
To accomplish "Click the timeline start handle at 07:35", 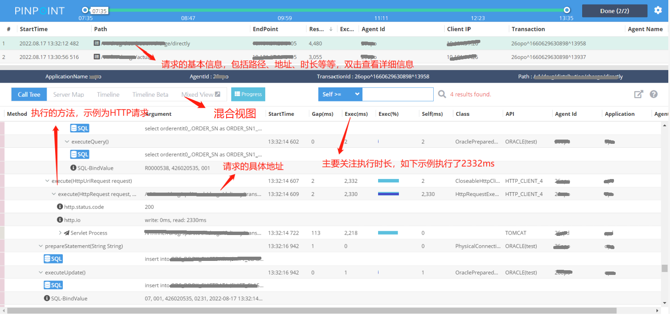I will coord(85,10).
